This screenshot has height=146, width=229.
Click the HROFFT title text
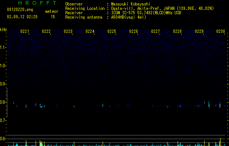click(x=37, y=3)
